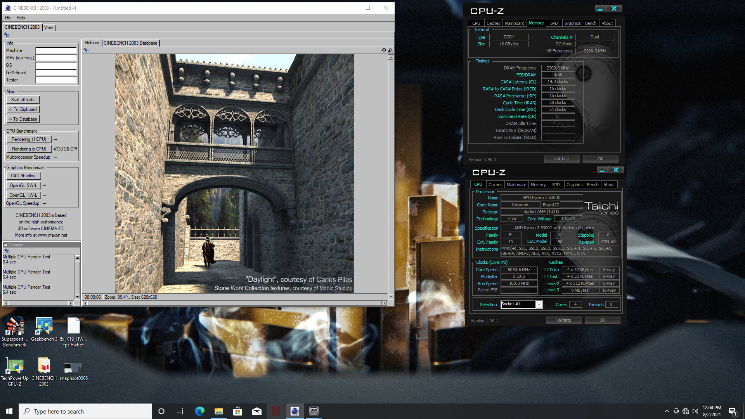The image size is (745, 419).
Task: Open the Help menu in CINEBENCH
Action: 21,18
